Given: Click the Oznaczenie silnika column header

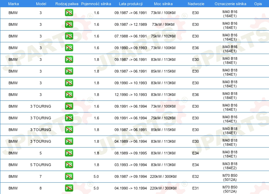Looking at the screenshot, I should click(x=230, y=4).
